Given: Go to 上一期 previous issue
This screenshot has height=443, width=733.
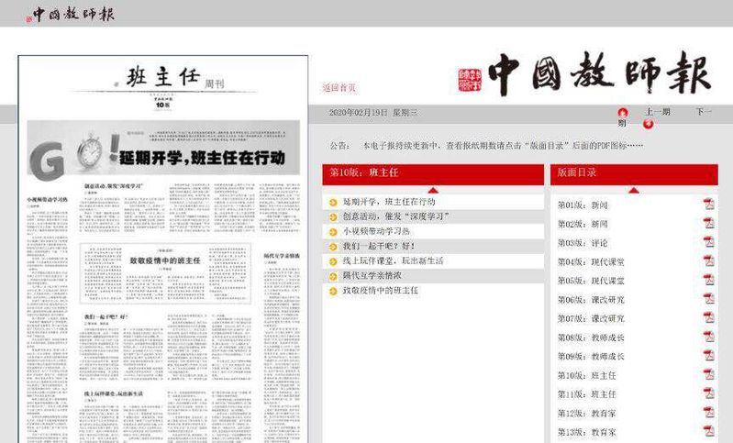Looking at the screenshot, I should click(657, 112).
